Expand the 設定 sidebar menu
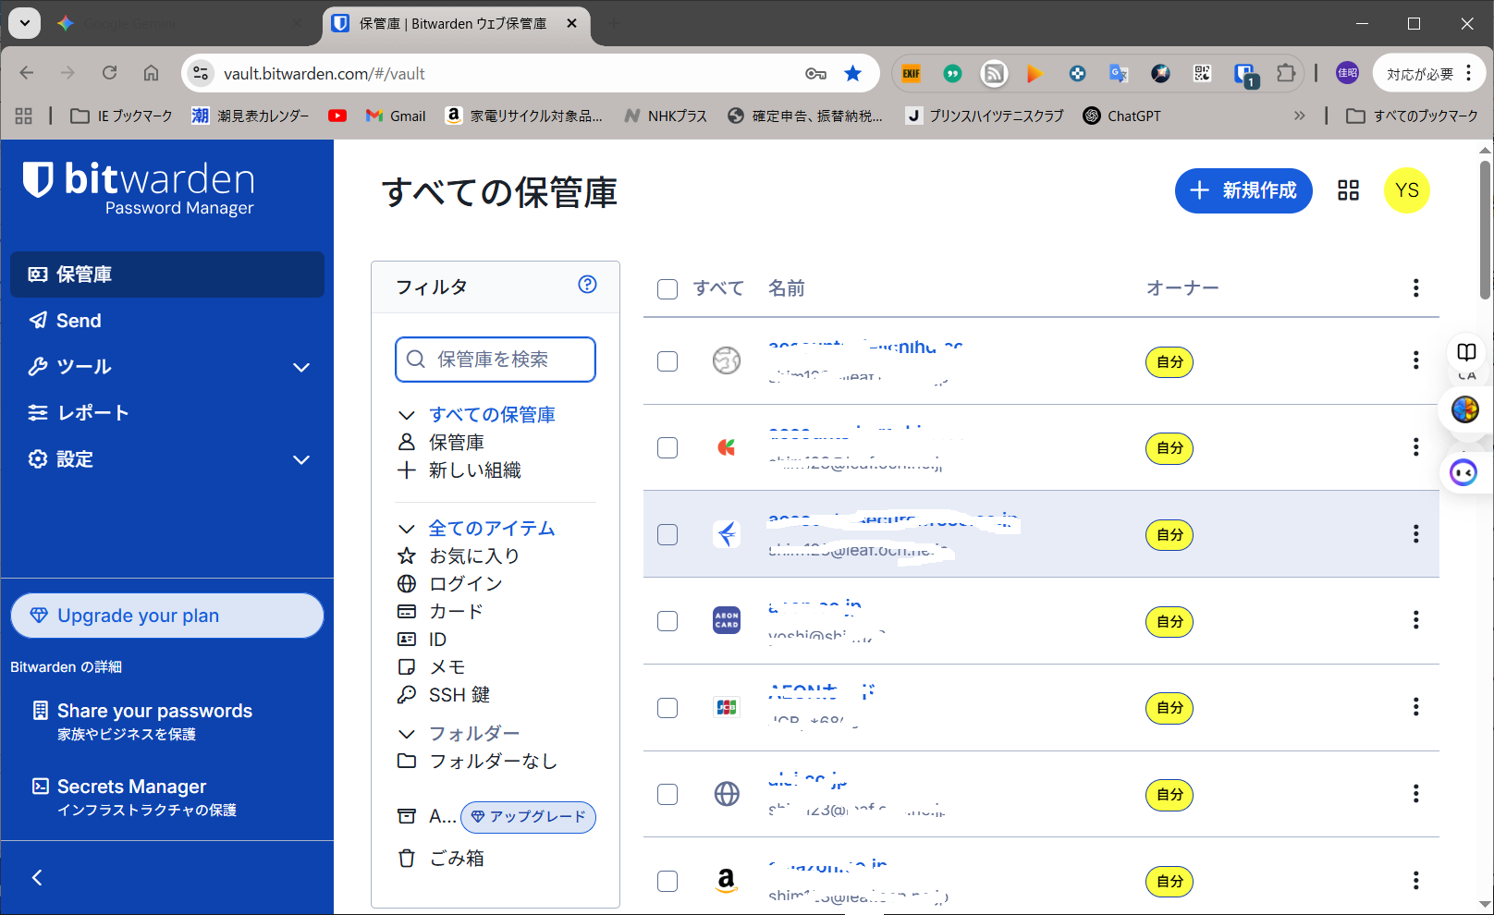Screen dimensions: 1494x915 (x=300, y=459)
